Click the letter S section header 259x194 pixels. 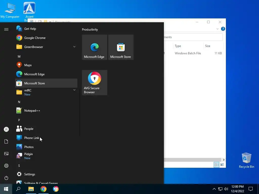pos(19,166)
